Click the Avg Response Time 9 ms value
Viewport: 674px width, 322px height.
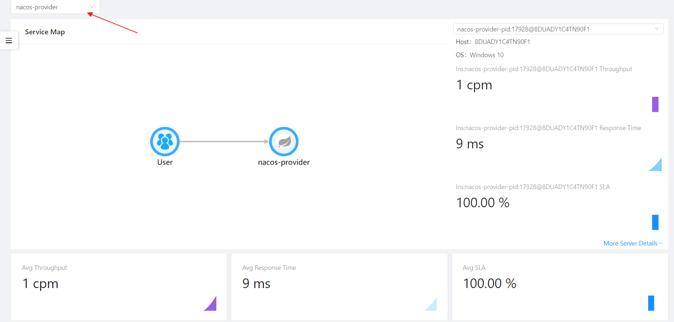[x=256, y=284]
